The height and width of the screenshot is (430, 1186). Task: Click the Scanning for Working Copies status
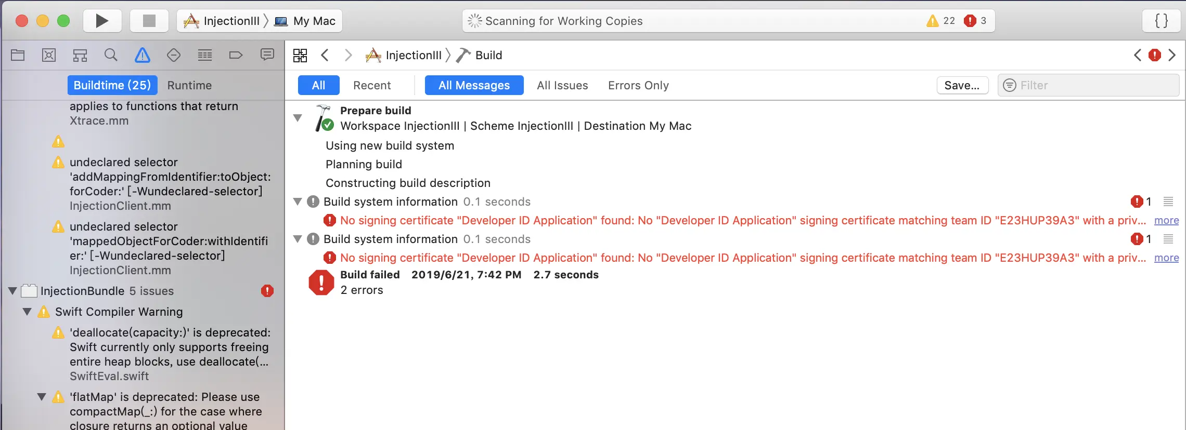pyautogui.click(x=564, y=21)
